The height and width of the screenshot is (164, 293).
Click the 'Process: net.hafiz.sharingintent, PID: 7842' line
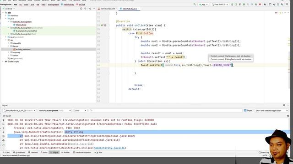pyautogui.click(x=47, y=128)
